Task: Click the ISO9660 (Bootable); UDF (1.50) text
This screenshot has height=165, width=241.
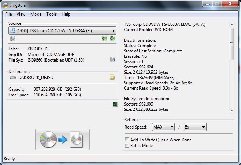Action: [56, 60]
